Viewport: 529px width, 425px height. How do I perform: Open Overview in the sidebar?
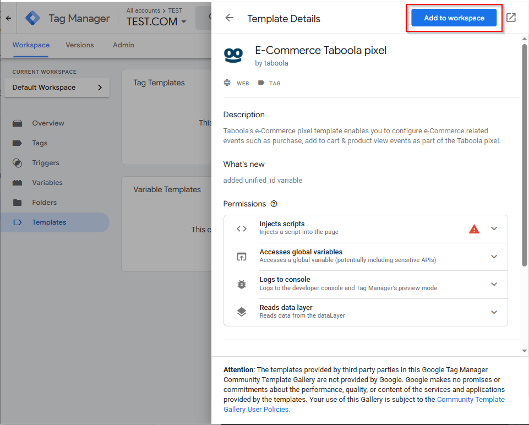[x=48, y=123]
